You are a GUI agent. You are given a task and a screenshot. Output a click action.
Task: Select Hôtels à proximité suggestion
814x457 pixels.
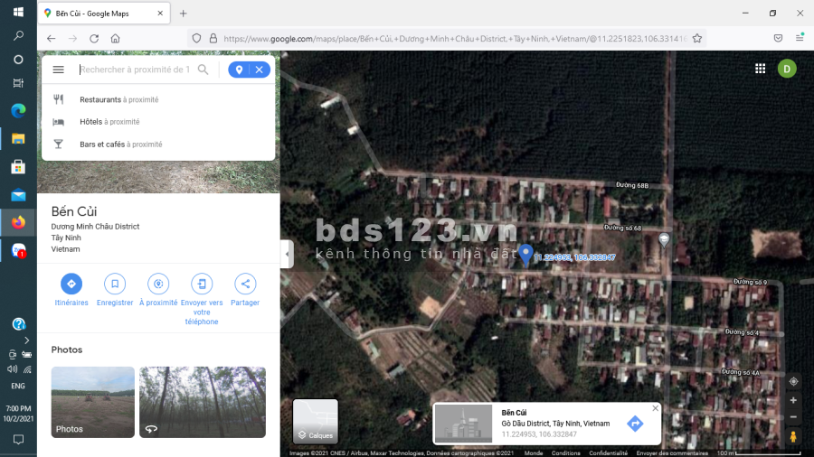(109, 122)
